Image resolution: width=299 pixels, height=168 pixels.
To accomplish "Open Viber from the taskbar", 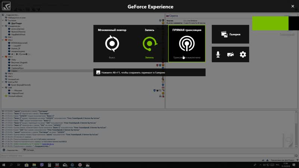I will pyautogui.click(x=42, y=165).
